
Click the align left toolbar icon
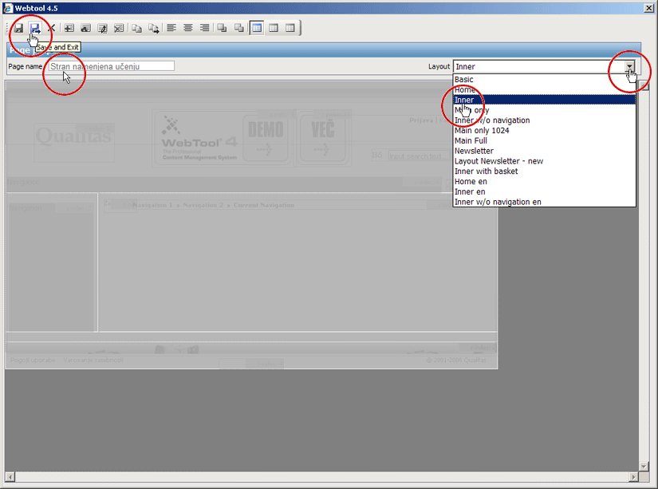coord(171,28)
